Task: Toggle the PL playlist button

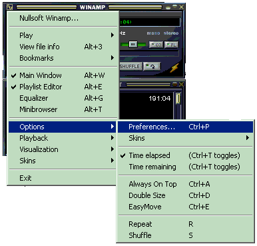Action: 171,45
